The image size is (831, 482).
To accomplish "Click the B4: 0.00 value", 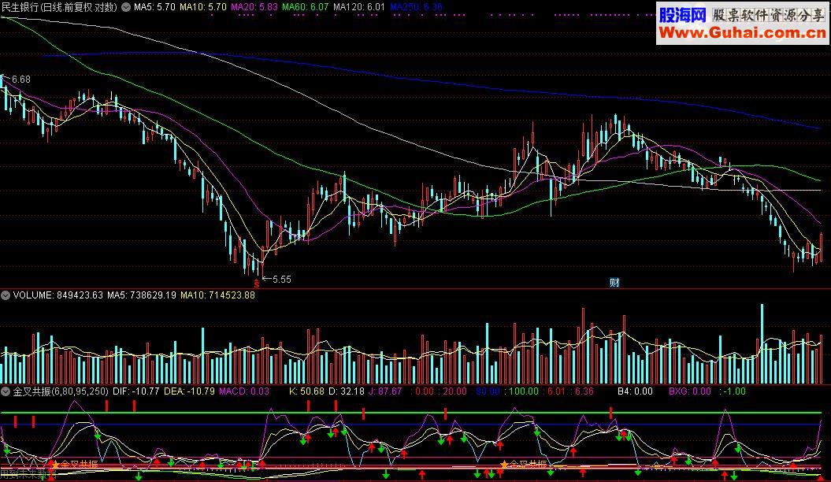I will coord(635,391).
